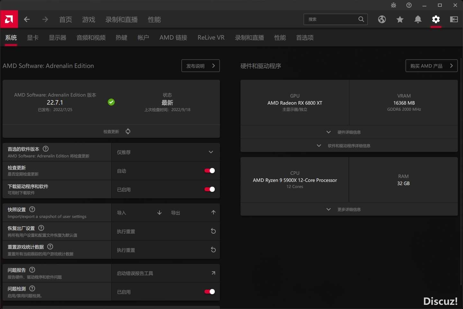Open the help question mark in title bar
Viewport: 463px width, 309px height.
(x=409, y=5)
